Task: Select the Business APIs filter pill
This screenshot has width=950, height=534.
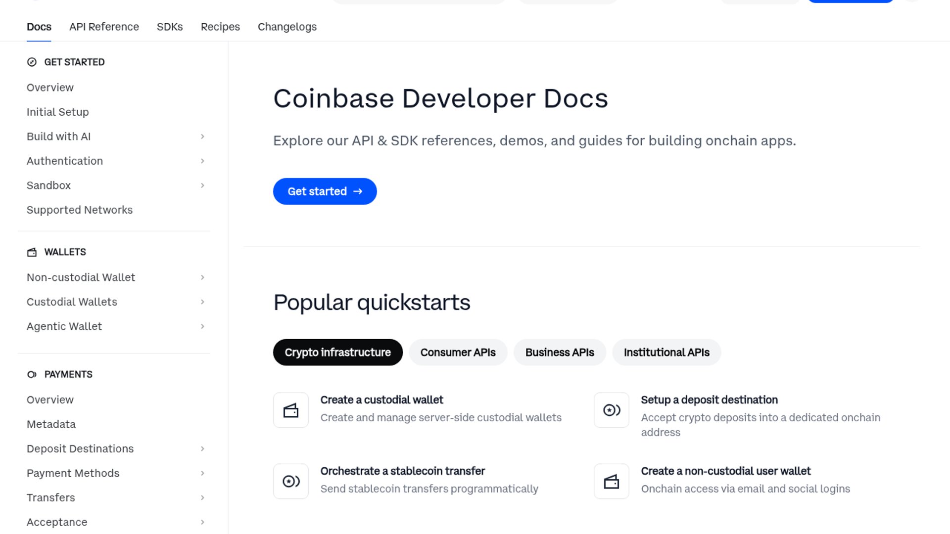Action: tap(560, 353)
